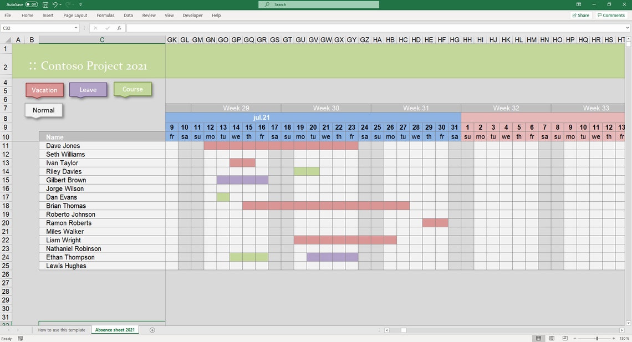The width and height of the screenshot is (632, 342).
Task: Click the Vacation legend button
Action: pos(44,90)
